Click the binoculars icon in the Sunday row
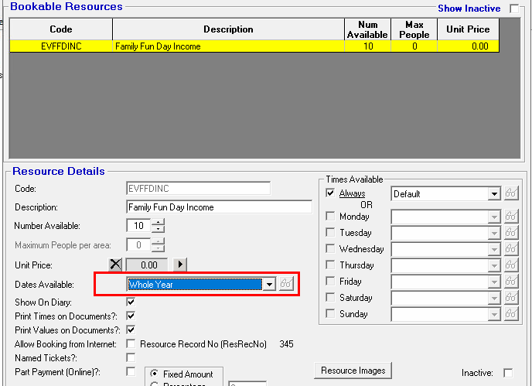Screen dimensions: 532x386 [x=511, y=314]
